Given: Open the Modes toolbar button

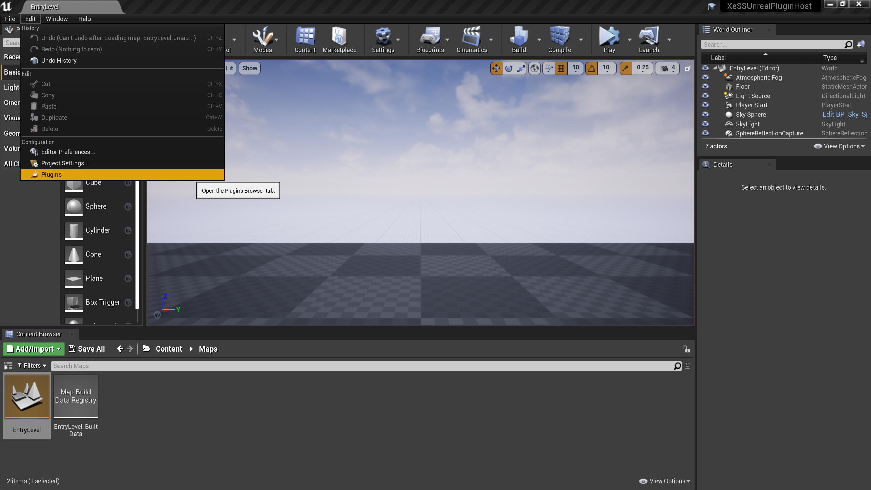Looking at the screenshot, I should pyautogui.click(x=262, y=40).
